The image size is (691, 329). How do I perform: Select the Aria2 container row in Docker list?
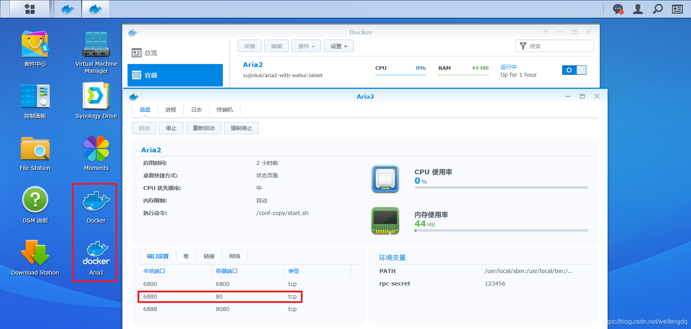pos(416,70)
